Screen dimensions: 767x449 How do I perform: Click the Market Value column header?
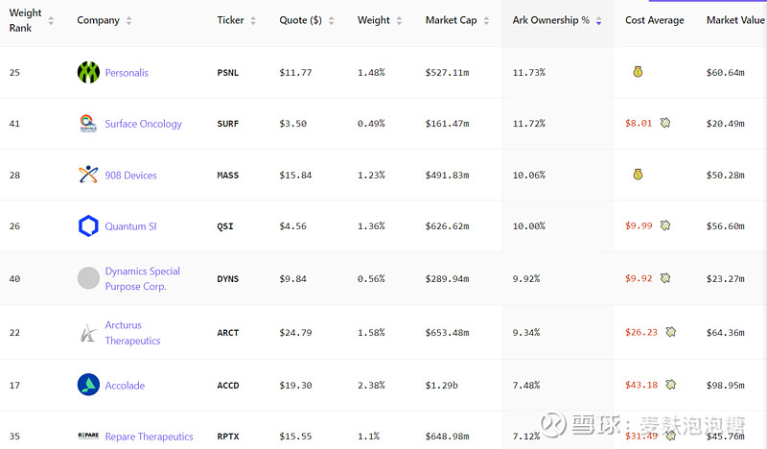tap(735, 20)
